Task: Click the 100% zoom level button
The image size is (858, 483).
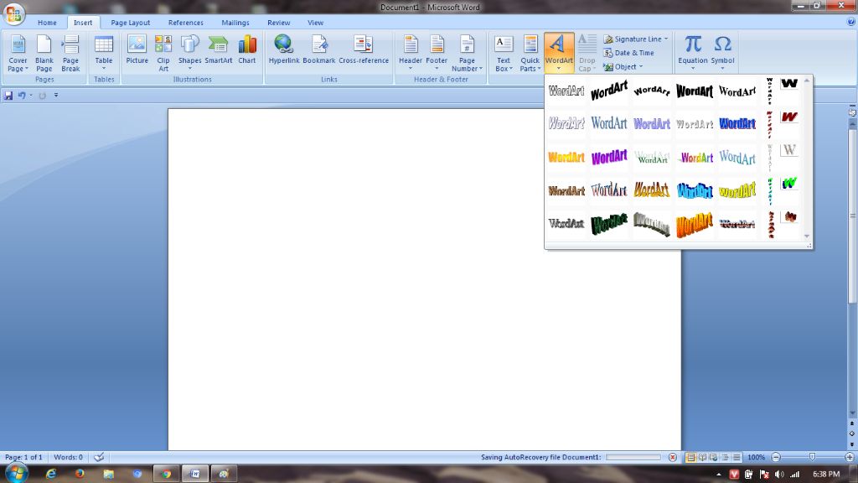Action: coord(756,457)
